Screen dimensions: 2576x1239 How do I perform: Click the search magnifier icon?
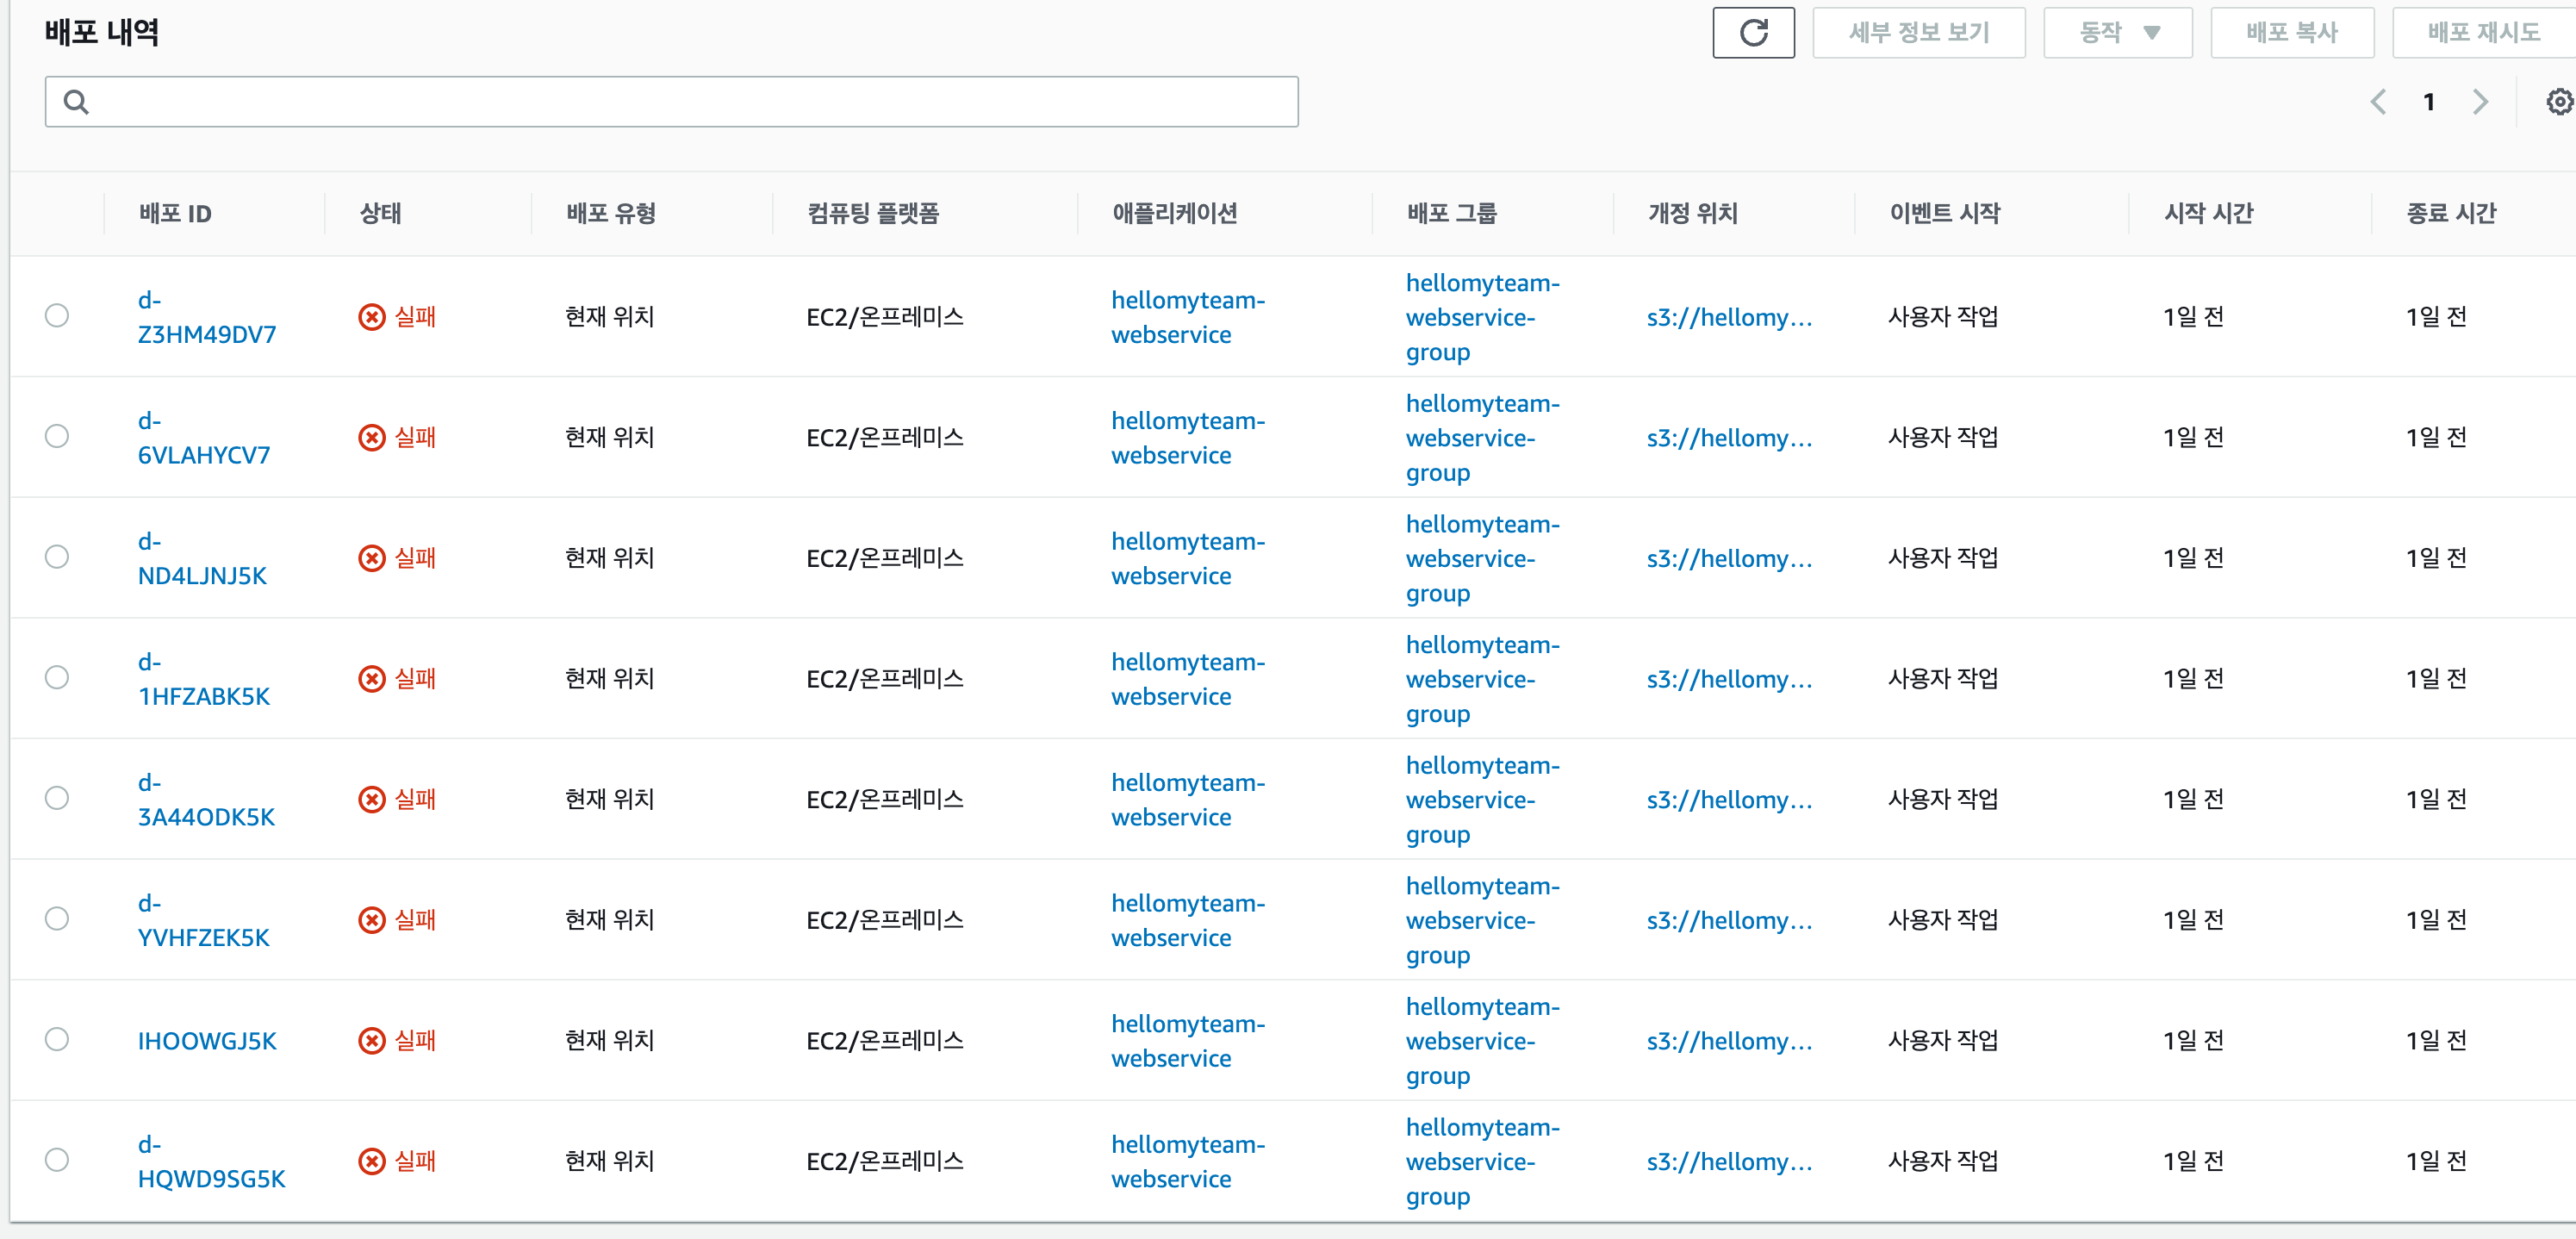point(76,102)
